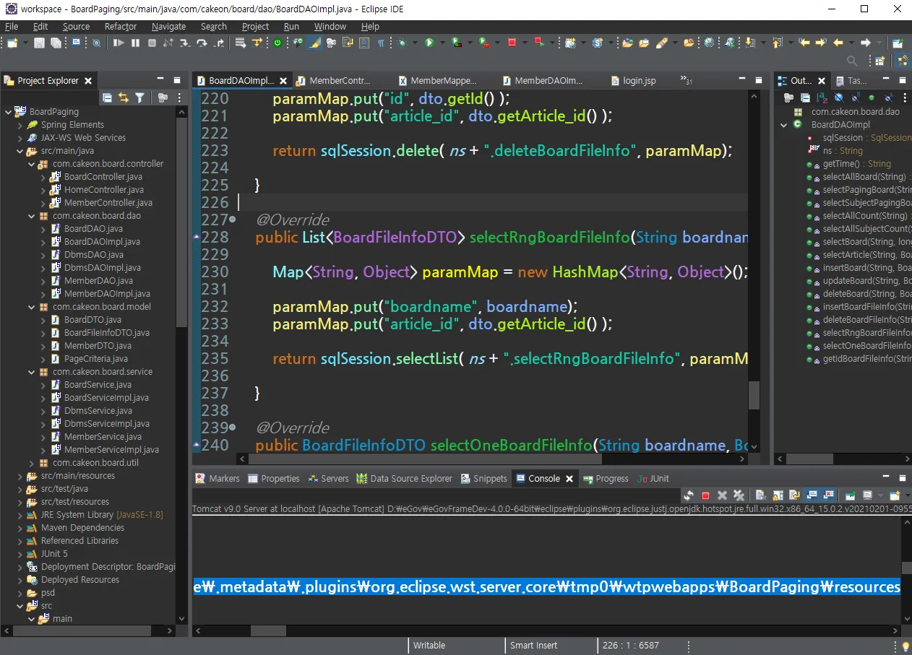Screen dimensions: 912x655
Task: Click the green Run button in the toolbar
Action: (429, 43)
